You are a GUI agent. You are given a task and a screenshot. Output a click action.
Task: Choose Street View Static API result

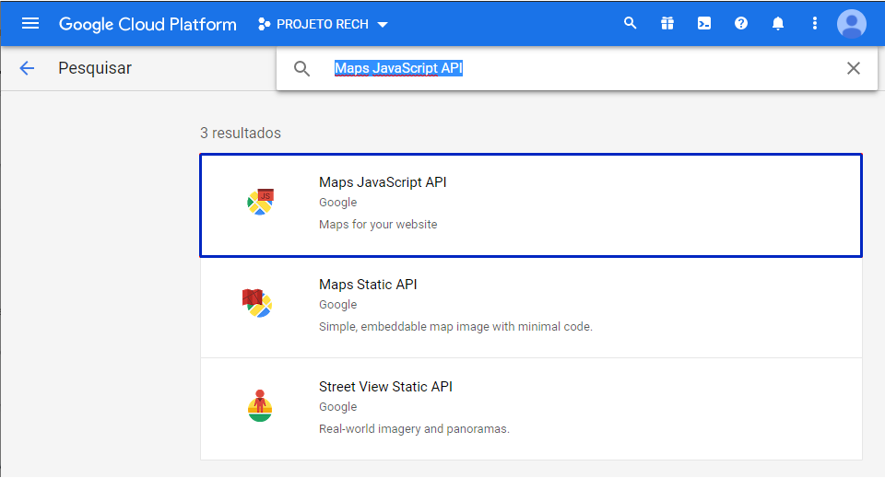[530, 409]
